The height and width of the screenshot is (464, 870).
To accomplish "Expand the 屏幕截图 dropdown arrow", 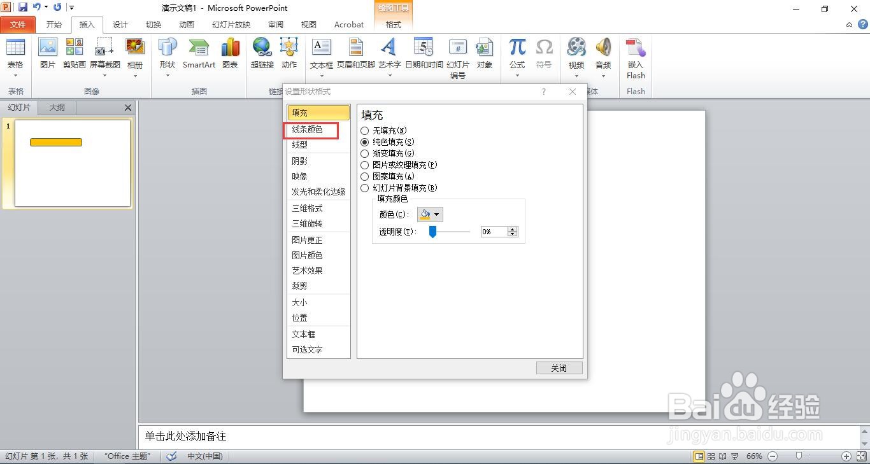I will pyautogui.click(x=104, y=76).
